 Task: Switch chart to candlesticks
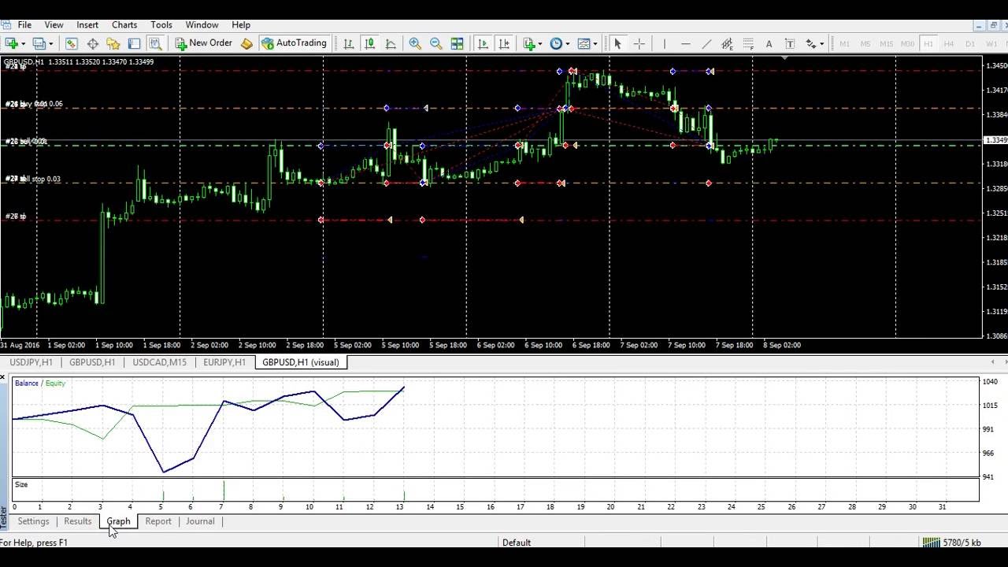(x=369, y=43)
